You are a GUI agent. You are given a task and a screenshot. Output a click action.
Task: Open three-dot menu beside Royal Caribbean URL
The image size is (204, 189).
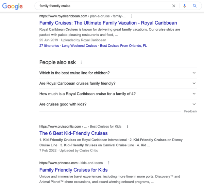click(132, 16)
